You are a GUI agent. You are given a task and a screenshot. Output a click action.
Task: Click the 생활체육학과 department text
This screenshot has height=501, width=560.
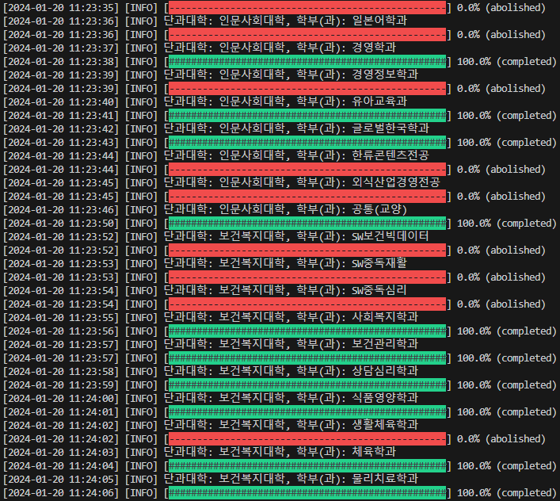pyautogui.click(x=385, y=425)
